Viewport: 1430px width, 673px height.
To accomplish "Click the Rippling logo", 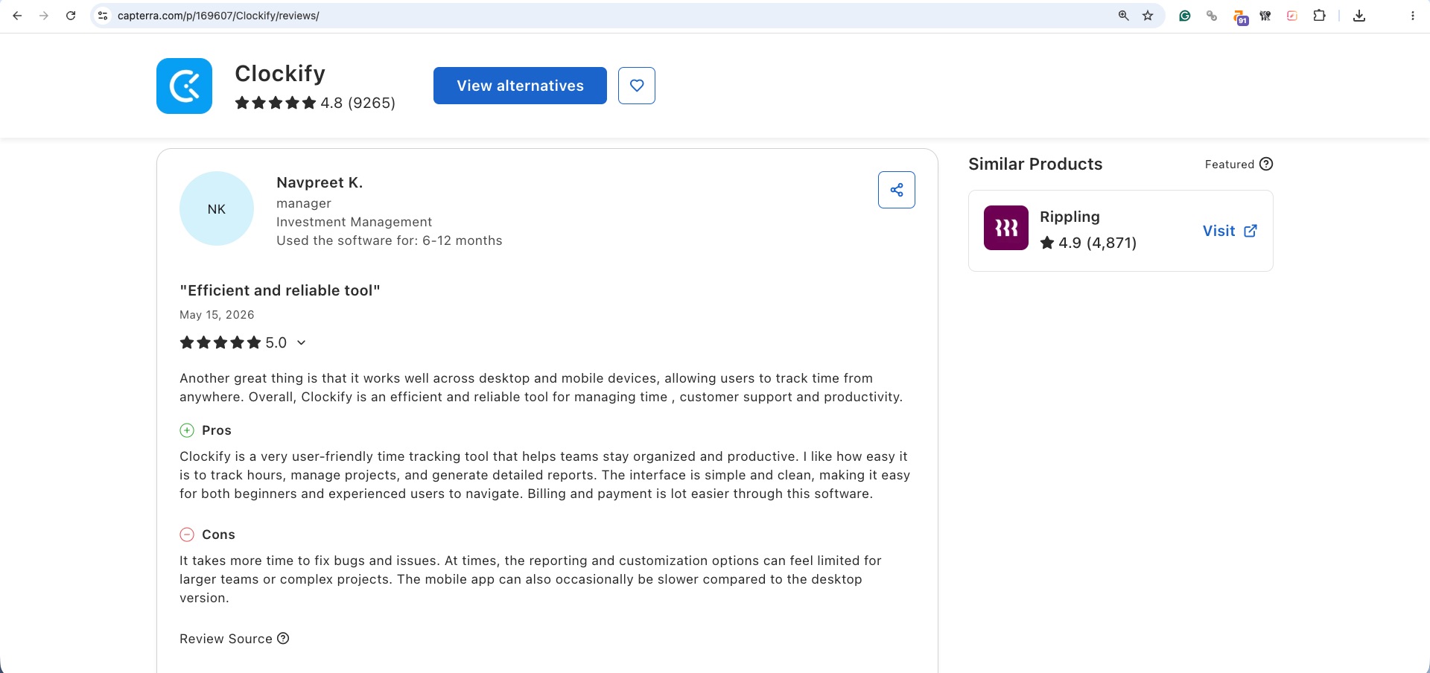I will 1006,228.
